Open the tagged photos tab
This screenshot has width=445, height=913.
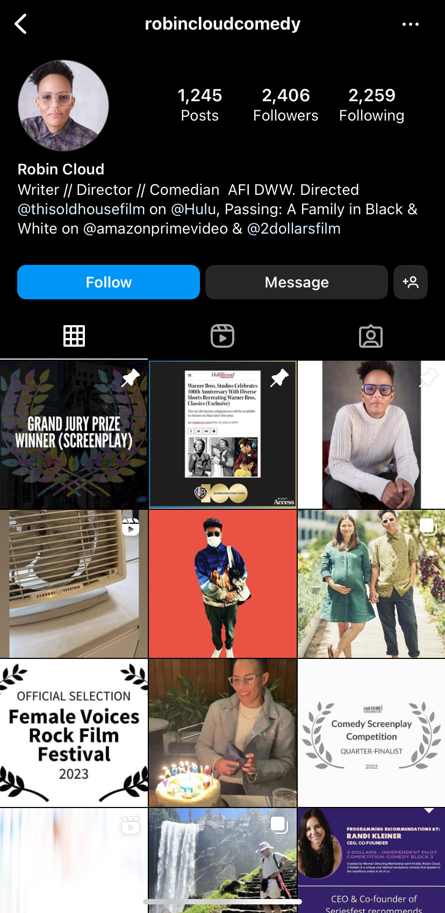(x=371, y=336)
